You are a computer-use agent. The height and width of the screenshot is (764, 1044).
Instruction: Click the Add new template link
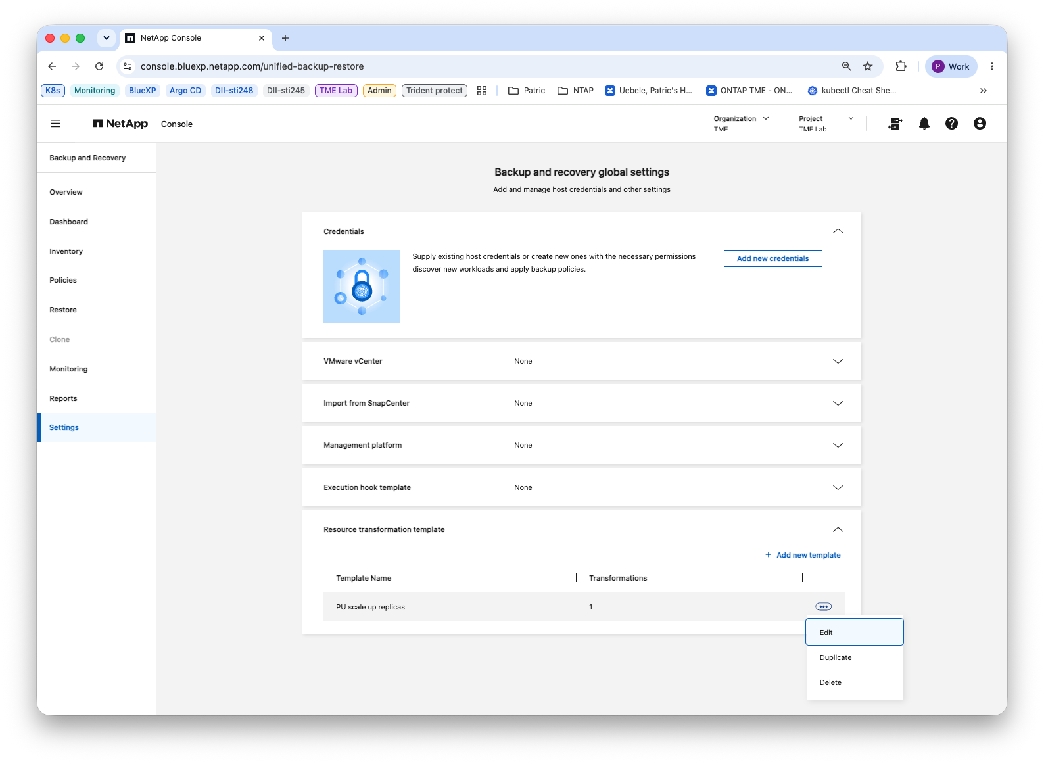[x=803, y=555]
